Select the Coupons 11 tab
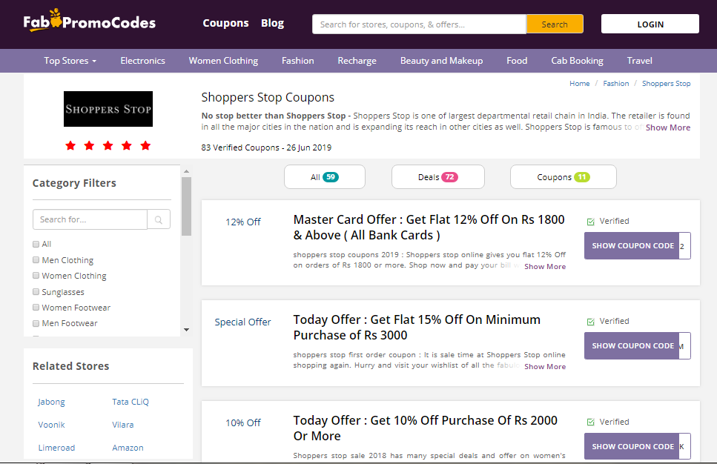Screen dimensions: 717x464 click(564, 177)
